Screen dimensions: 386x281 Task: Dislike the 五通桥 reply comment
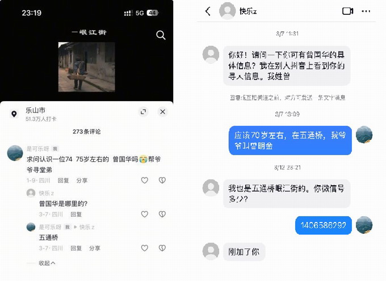point(162,248)
